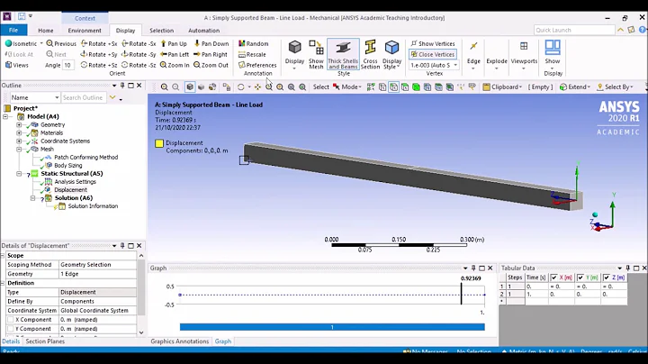648x364 pixels.
Task: Open the Select By dropdown
Action: point(615,86)
